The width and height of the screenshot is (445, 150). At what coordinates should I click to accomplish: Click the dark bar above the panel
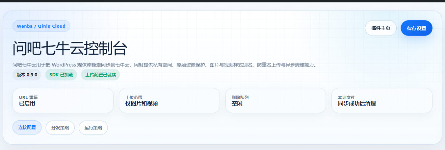click(x=222, y=1)
